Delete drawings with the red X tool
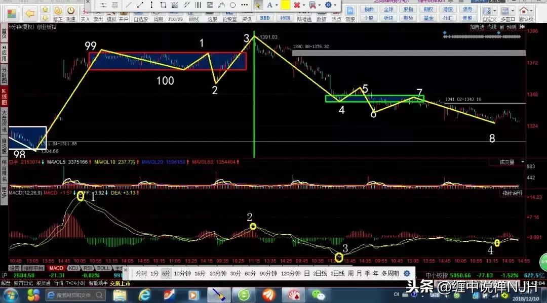Viewport: 547px width, 303px height. tap(297, 5)
